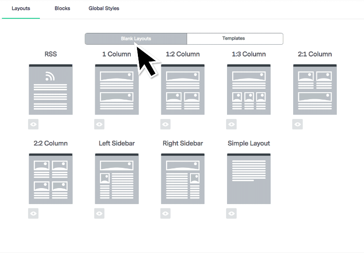
Task: Preview the Simple Layout with eye icon
Action: pos(231,213)
